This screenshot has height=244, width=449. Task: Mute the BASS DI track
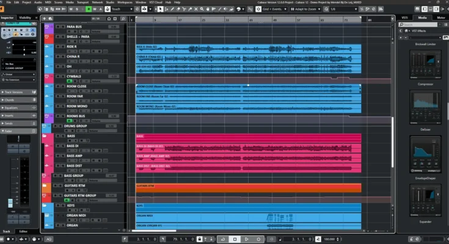click(57, 146)
